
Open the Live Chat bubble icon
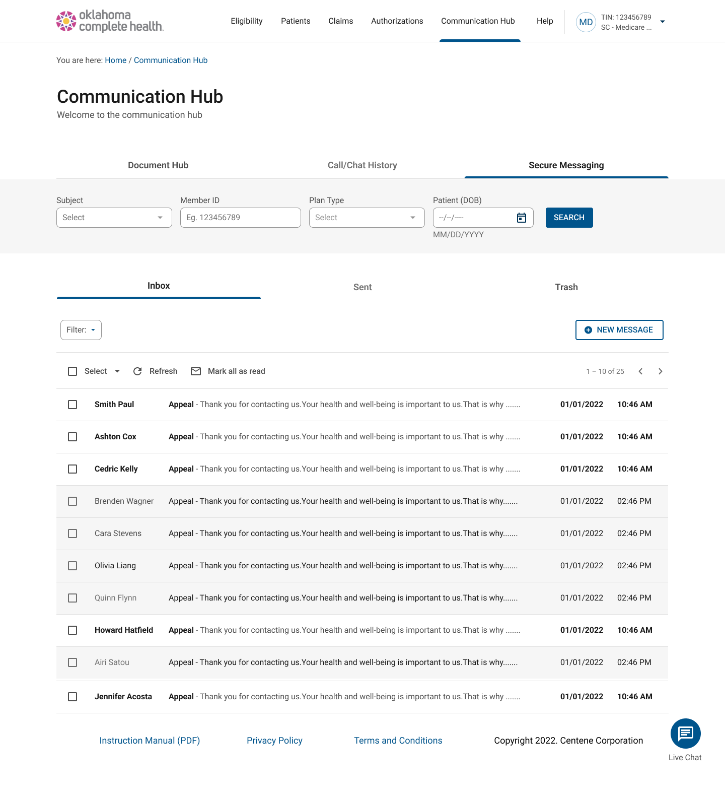point(685,734)
